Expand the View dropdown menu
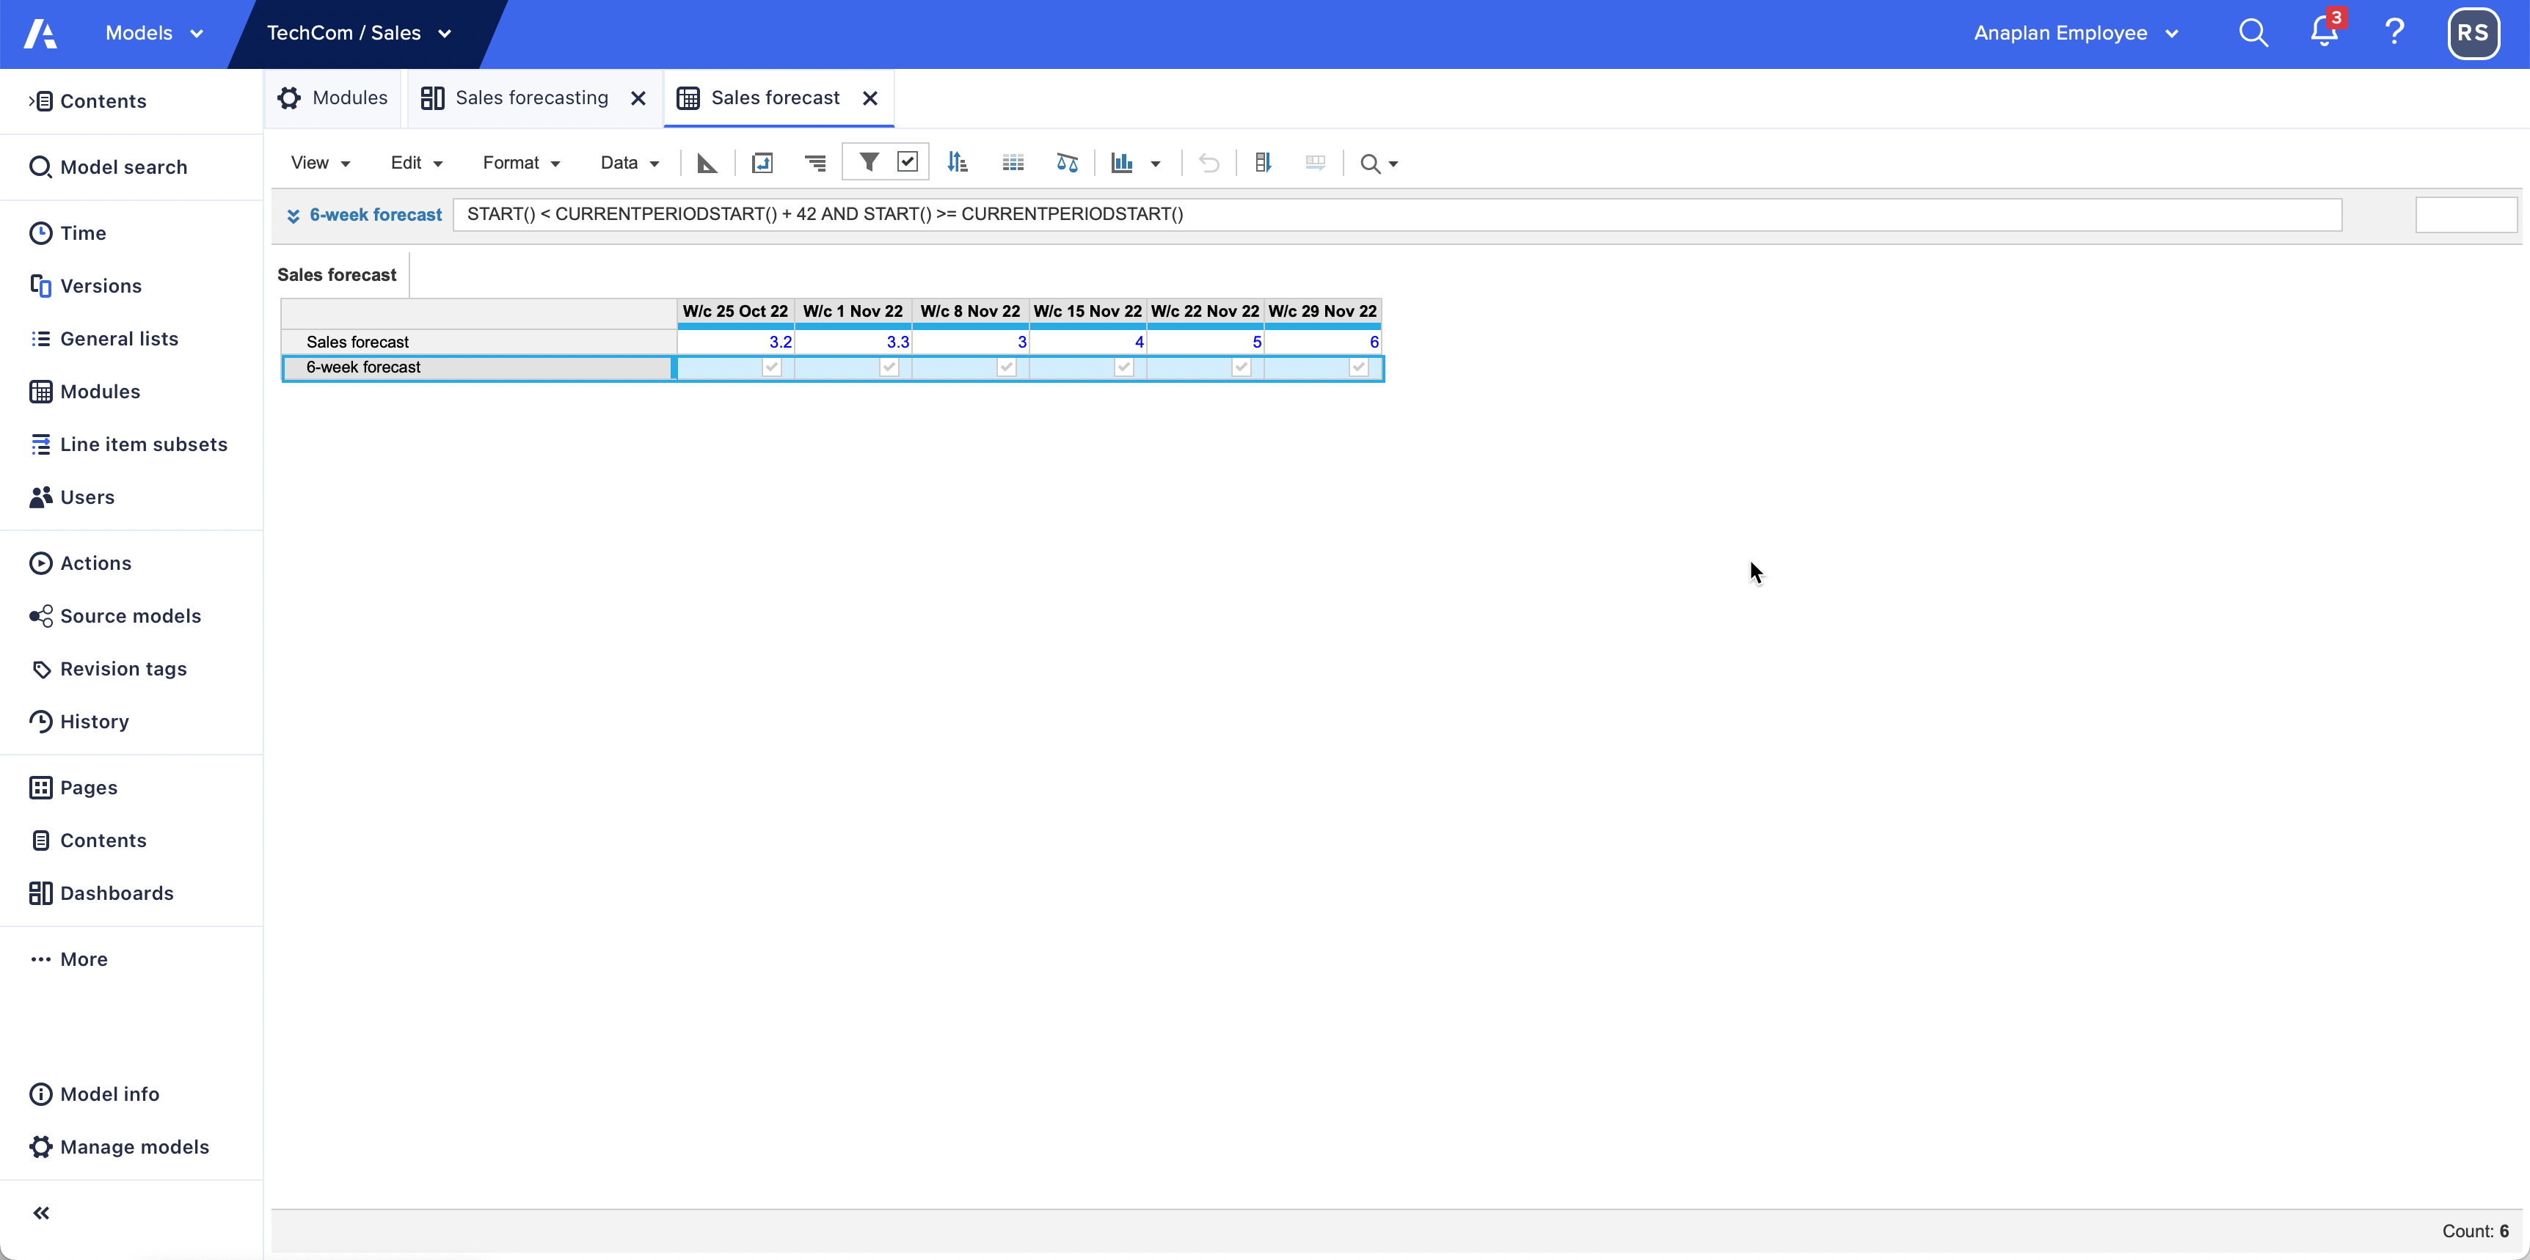Image resolution: width=2530 pixels, height=1260 pixels. pyautogui.click(x=316, y=161)
